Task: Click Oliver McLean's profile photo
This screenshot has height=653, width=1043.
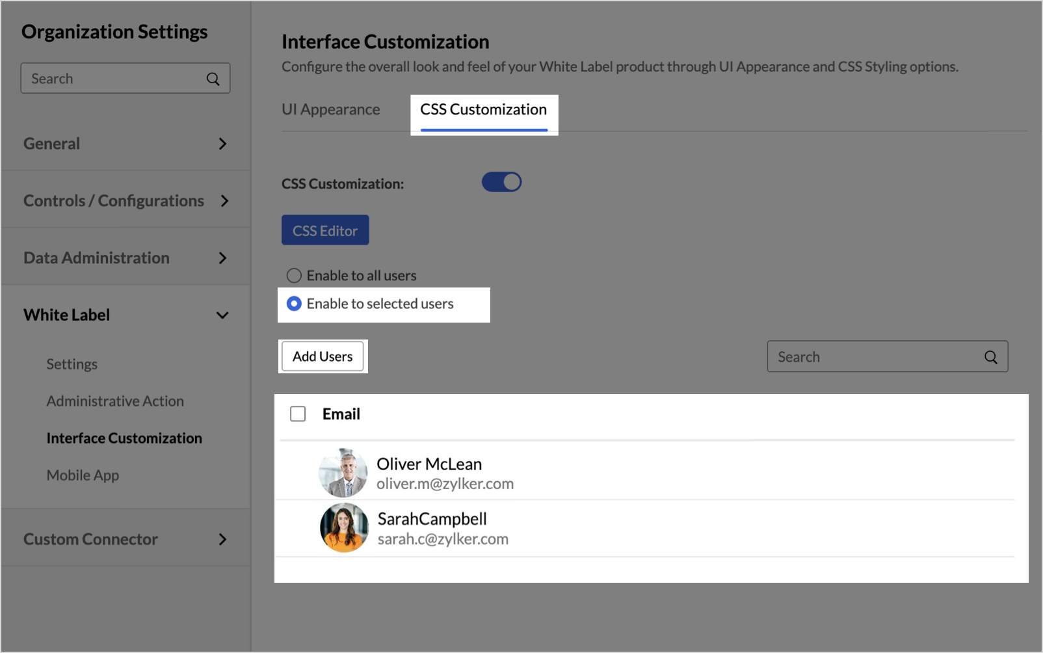Action: pos(343,473)
